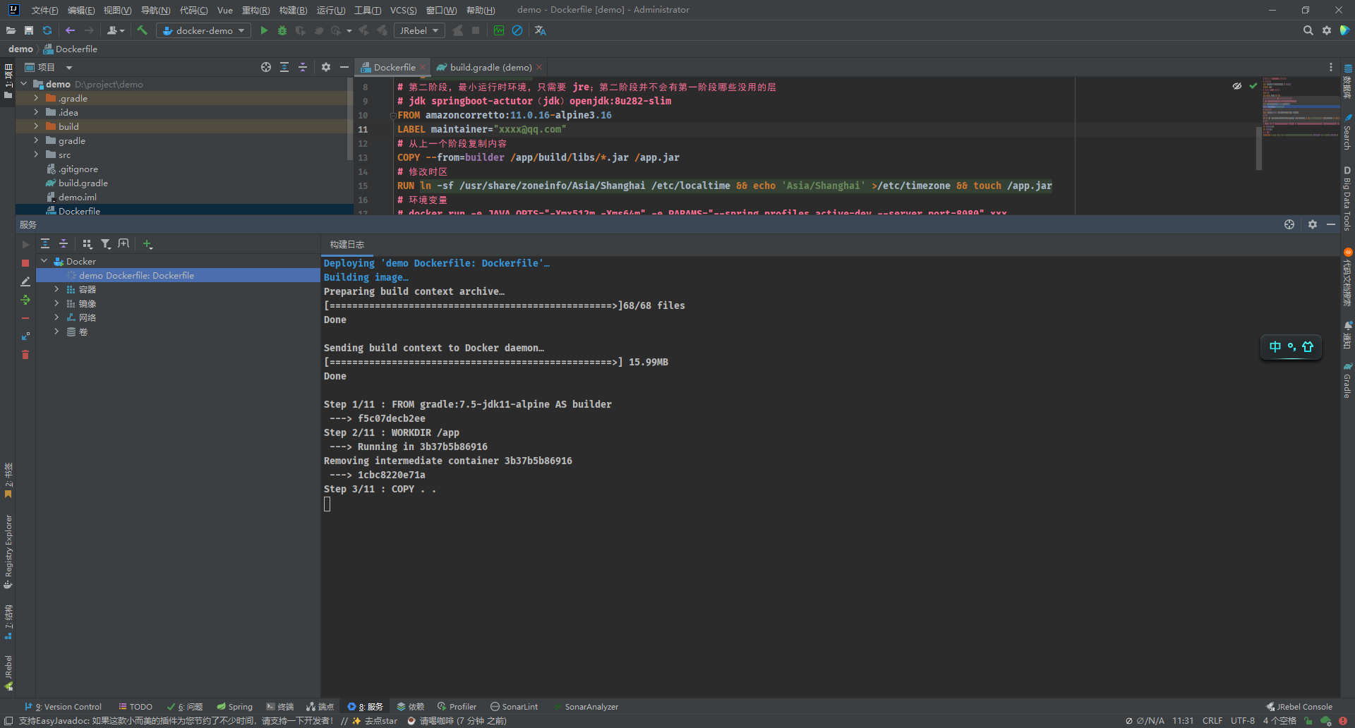
Task: Expand the build folder in project tree
Action: tap(36, 126)
